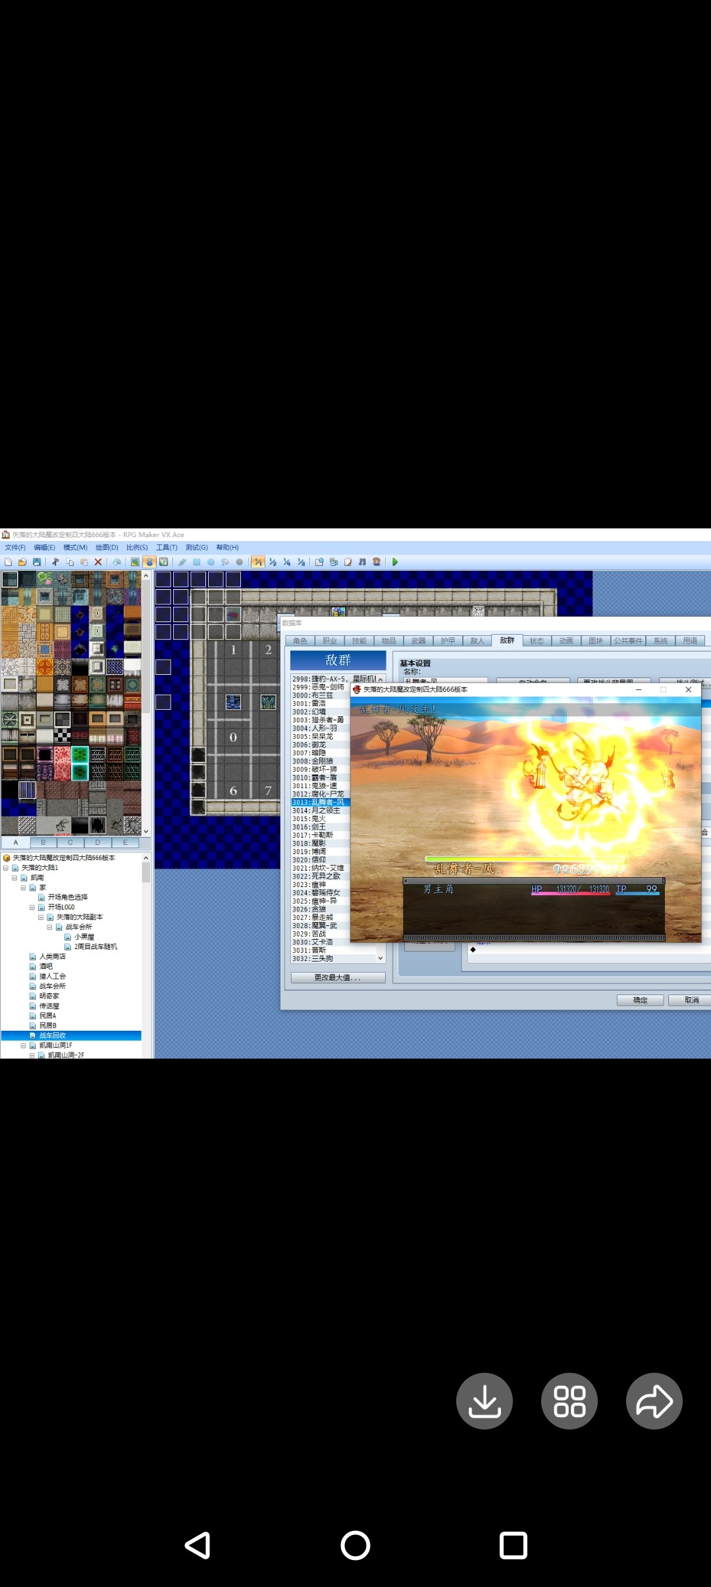
Task: Set map zoom to 1/2 scale
Action: [x=273, y=562]
